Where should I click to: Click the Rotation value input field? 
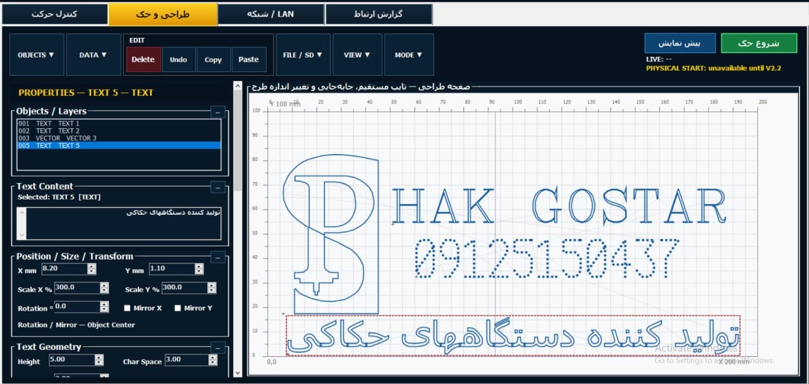(x=76, y=307)
